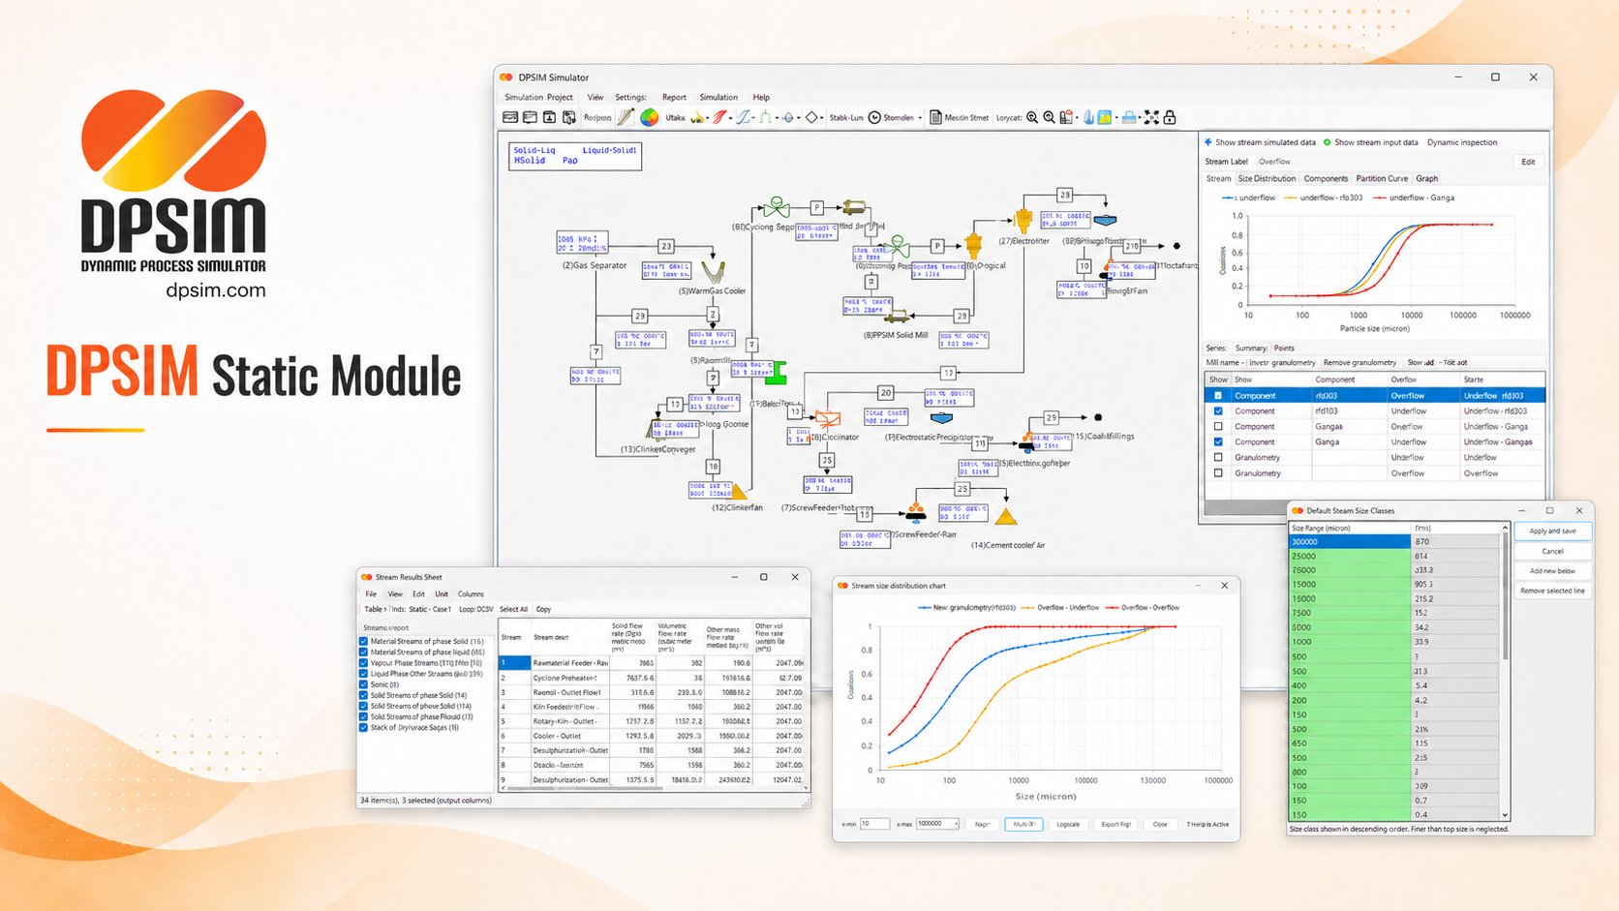Screen dimensions: 1619x911
Task: Click the Logscale button in chart window
Action: (1068, 824)
